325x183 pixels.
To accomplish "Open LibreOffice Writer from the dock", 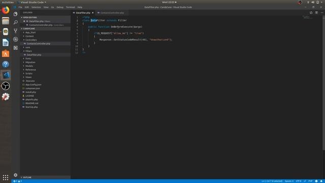I will pos(6,43).
